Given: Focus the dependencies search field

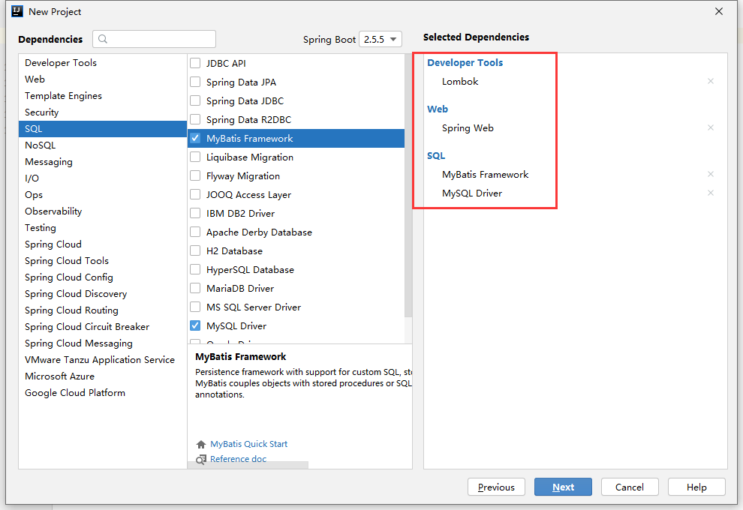Looking at the screenshot, I should (x=154, y=39).
